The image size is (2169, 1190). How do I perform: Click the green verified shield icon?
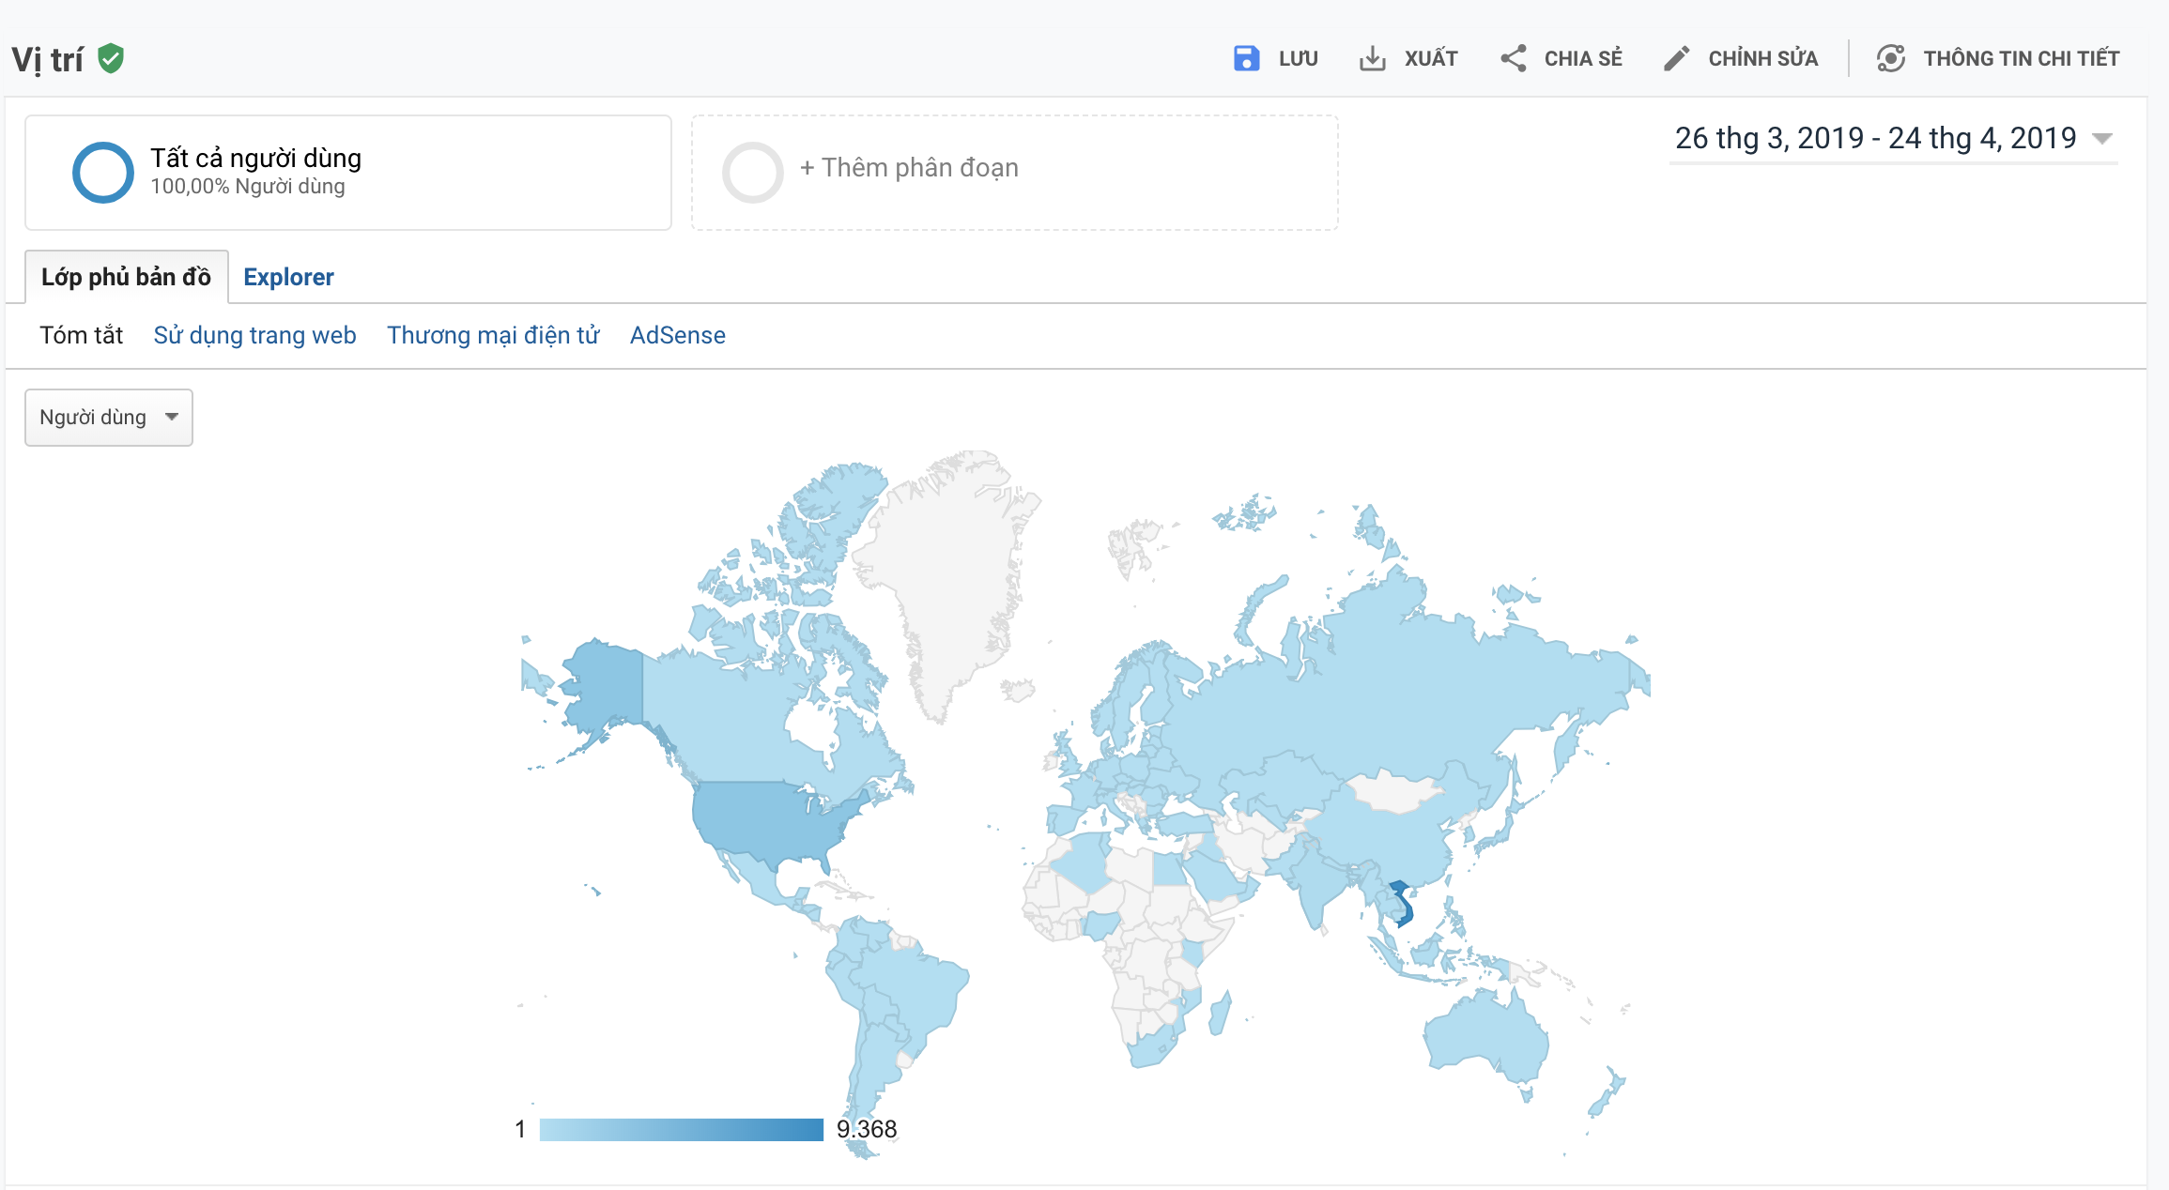[x=111, y=58]
